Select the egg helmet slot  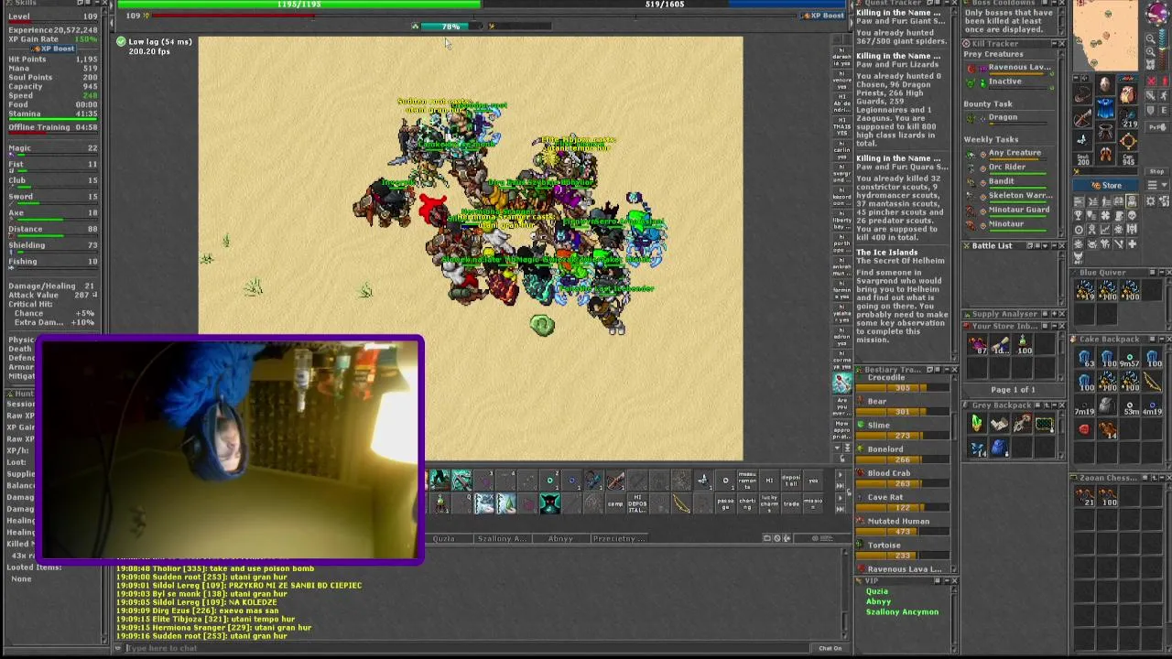click(x=1105, y=84)
